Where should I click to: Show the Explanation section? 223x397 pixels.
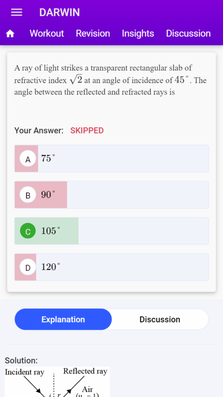click(x=63, y=319)
